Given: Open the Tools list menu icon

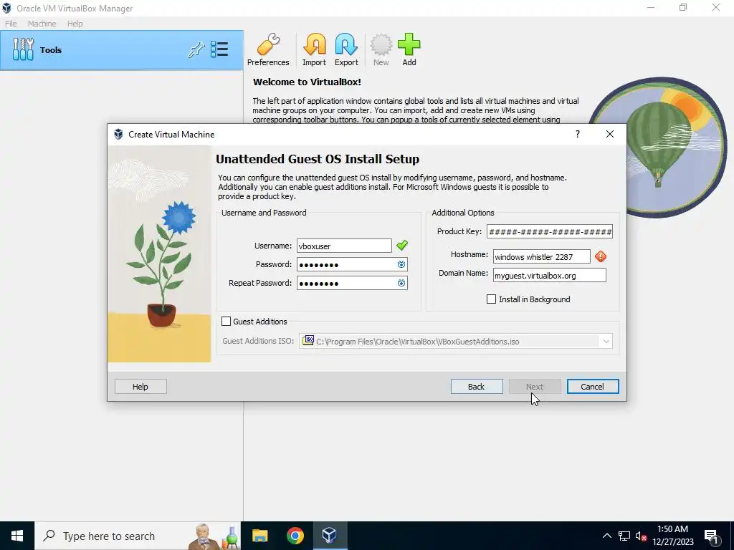Looking at the screenshot, I should 219,49.
